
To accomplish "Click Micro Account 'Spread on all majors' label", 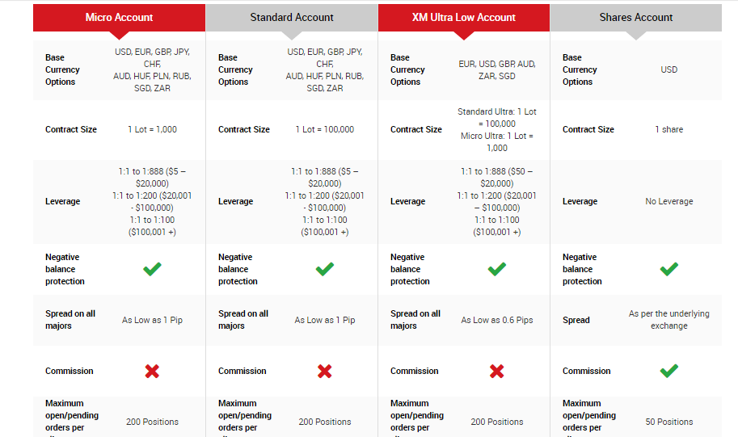I will pos(70,320).
